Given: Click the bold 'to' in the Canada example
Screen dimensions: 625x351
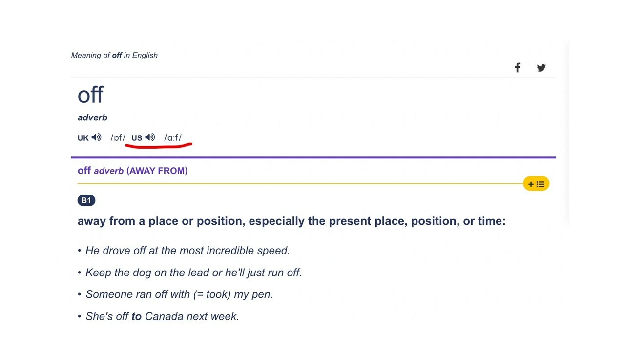Looking at the screenshot, I should (x=136, y=316).
